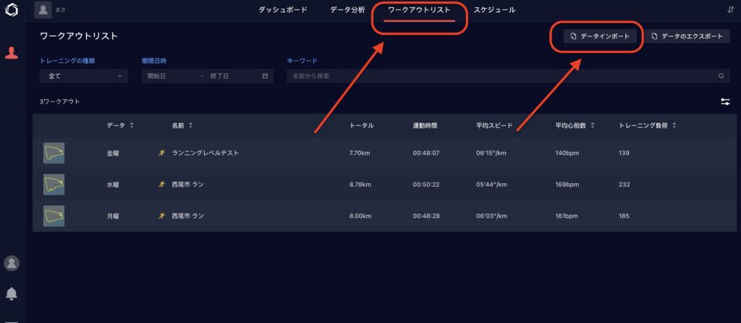Open the スケジュール tab
The height and width of the screenshot is (323, 741).
pos(494,10)
